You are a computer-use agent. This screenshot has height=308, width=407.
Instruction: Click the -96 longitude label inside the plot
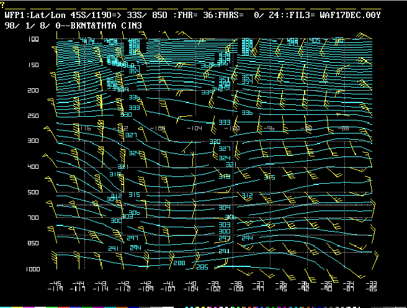[269, 129]
